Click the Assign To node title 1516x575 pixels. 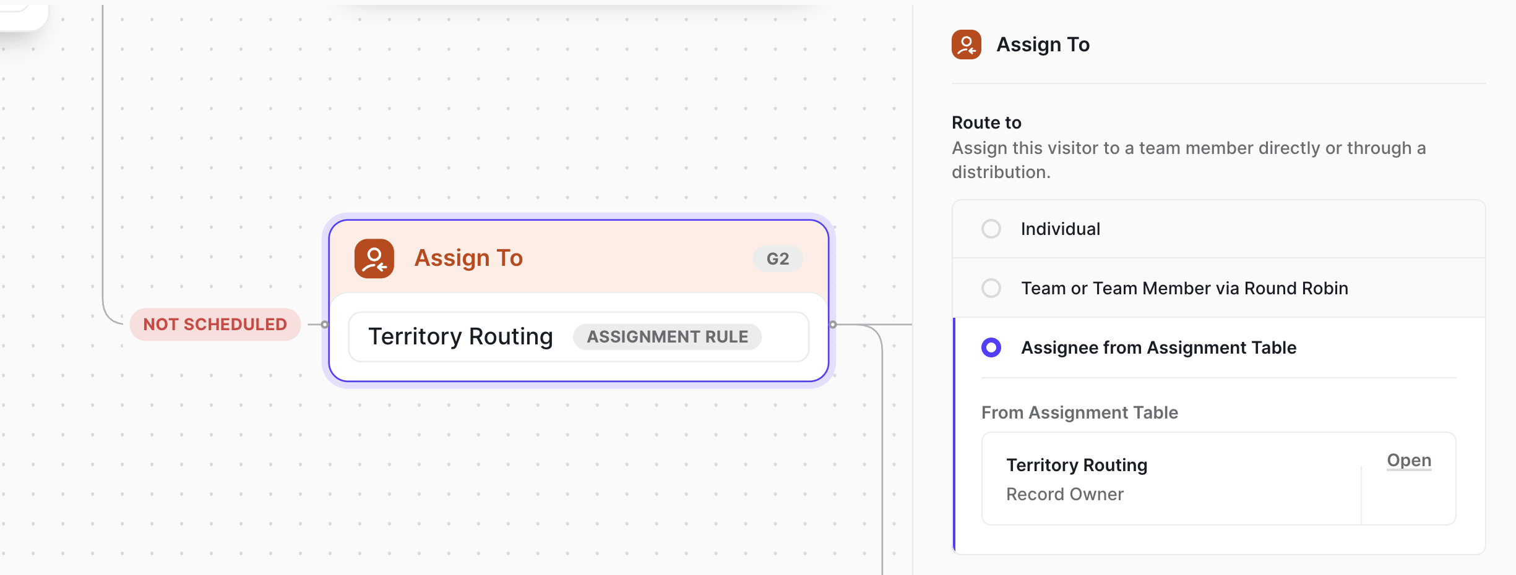pos(468,258)
